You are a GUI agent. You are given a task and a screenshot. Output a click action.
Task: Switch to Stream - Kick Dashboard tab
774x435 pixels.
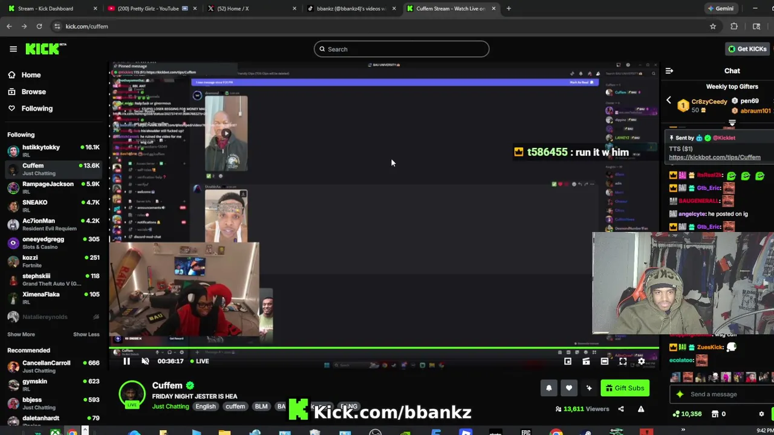pos(52,8)
